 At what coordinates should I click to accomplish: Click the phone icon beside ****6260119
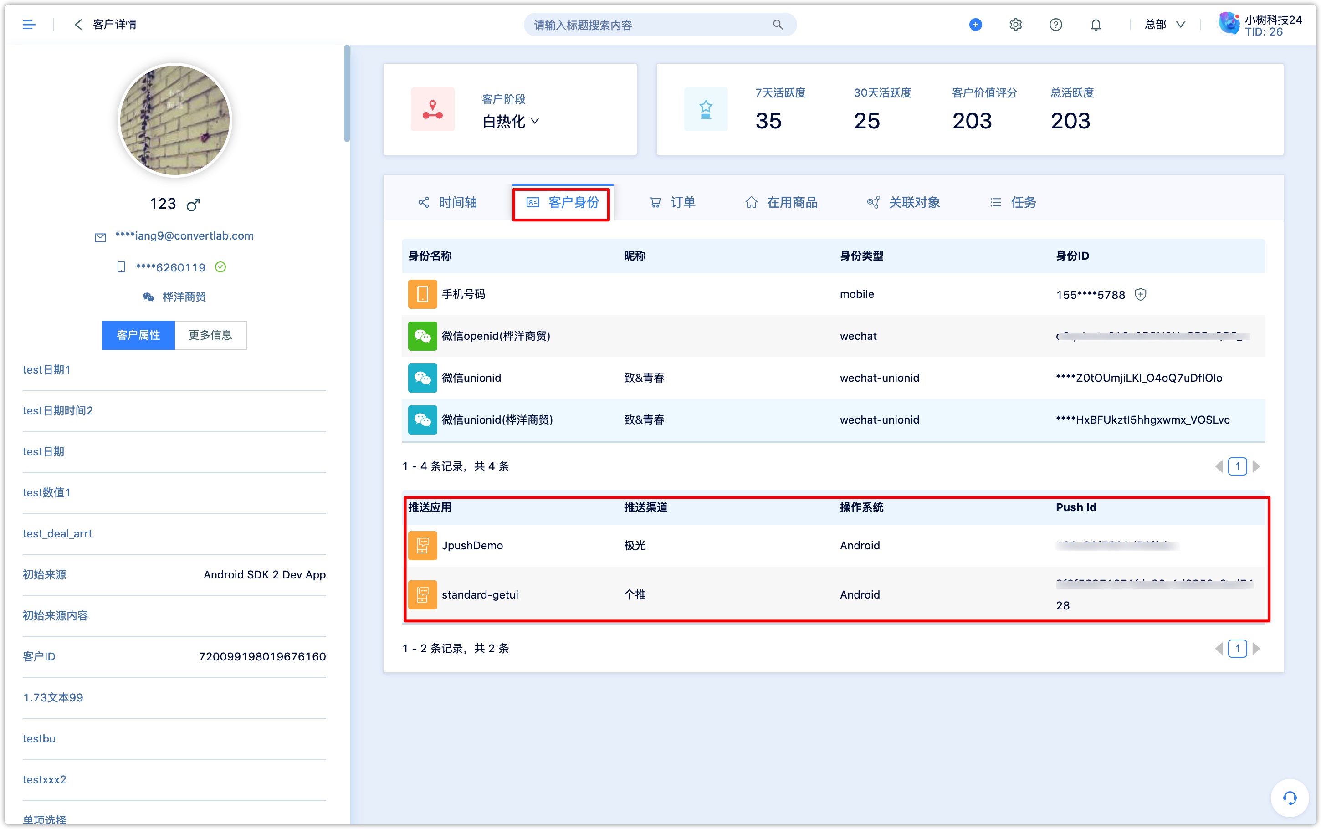pyautogui.click(x=121, y=267)
